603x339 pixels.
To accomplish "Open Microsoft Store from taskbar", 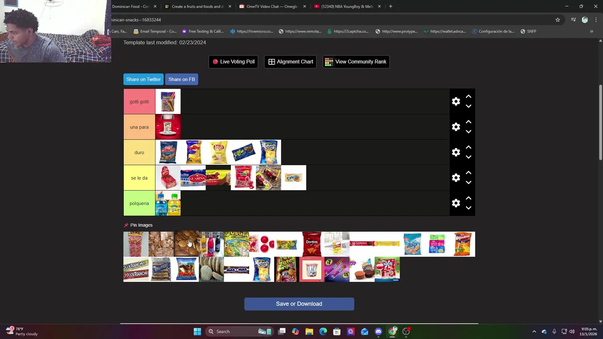I will [x=337, y=331].
